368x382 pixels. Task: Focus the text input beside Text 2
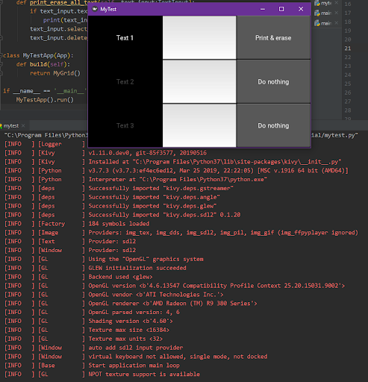click(199, 81)
